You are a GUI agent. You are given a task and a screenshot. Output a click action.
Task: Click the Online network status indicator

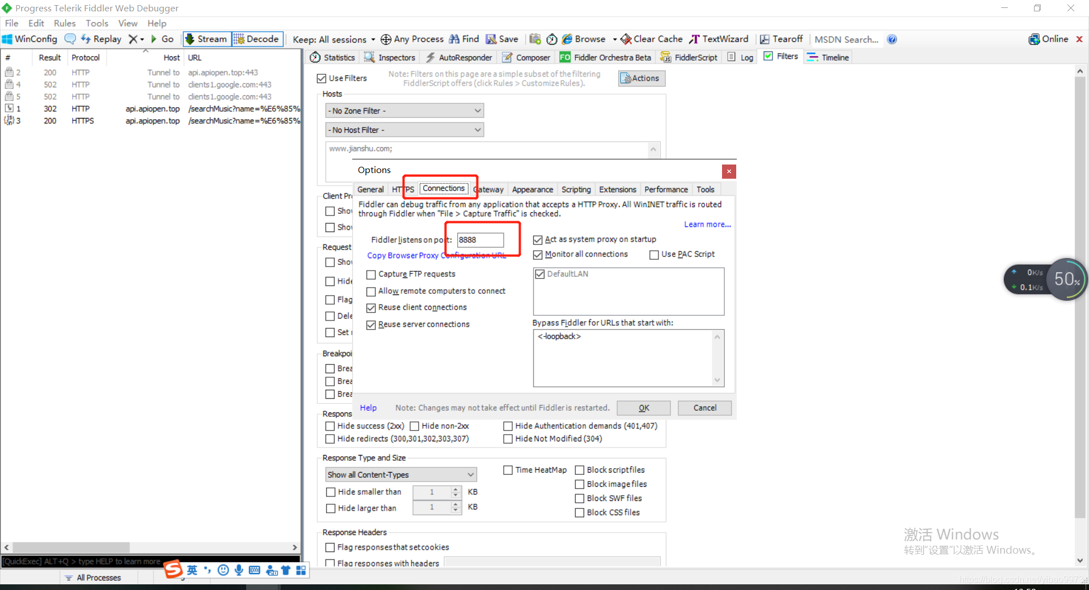point(1048,39)
